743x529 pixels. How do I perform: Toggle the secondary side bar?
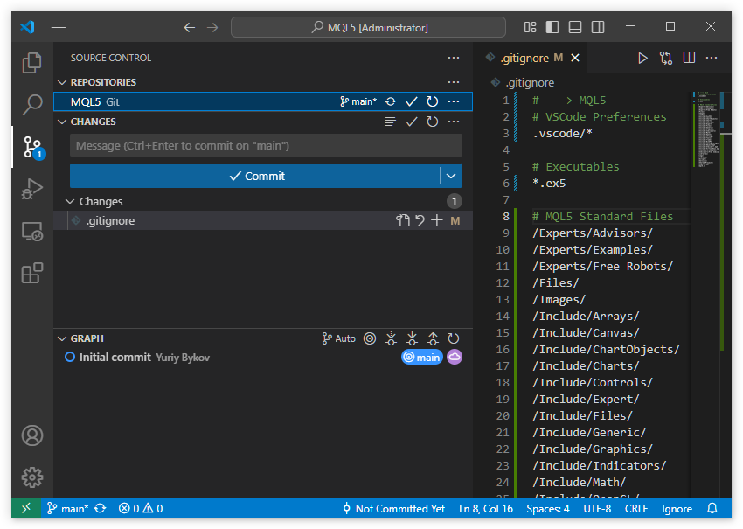pyautogui.click(x=598, y=27)
